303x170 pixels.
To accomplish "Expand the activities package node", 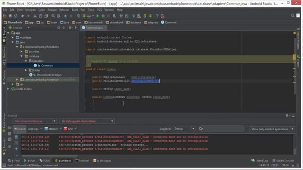I will (21, 51).
